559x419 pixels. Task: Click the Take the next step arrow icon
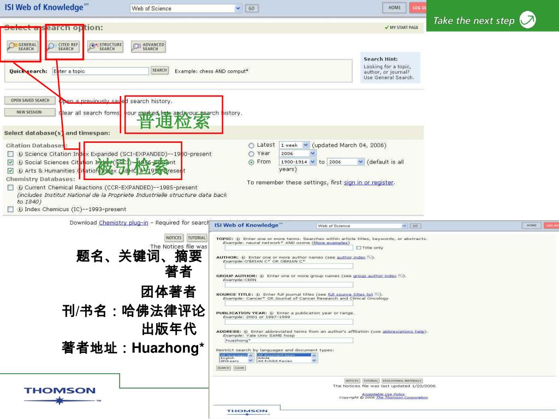pos(528,20)
